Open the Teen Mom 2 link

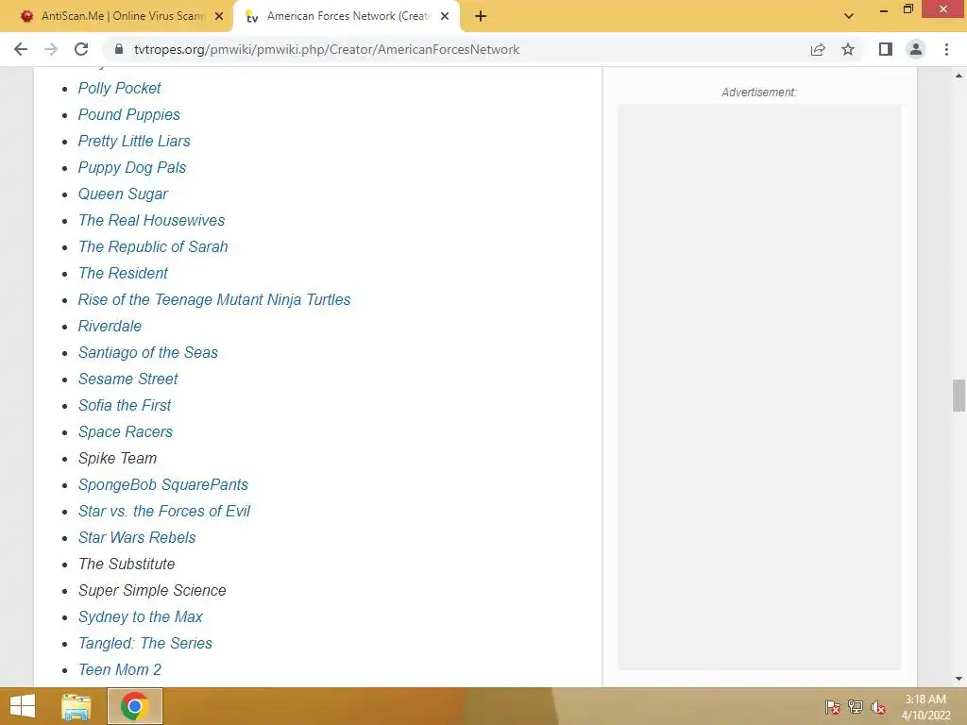coord(120,670)
